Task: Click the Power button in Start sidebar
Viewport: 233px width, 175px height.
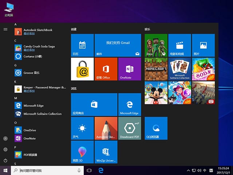Action: point(5,160)
